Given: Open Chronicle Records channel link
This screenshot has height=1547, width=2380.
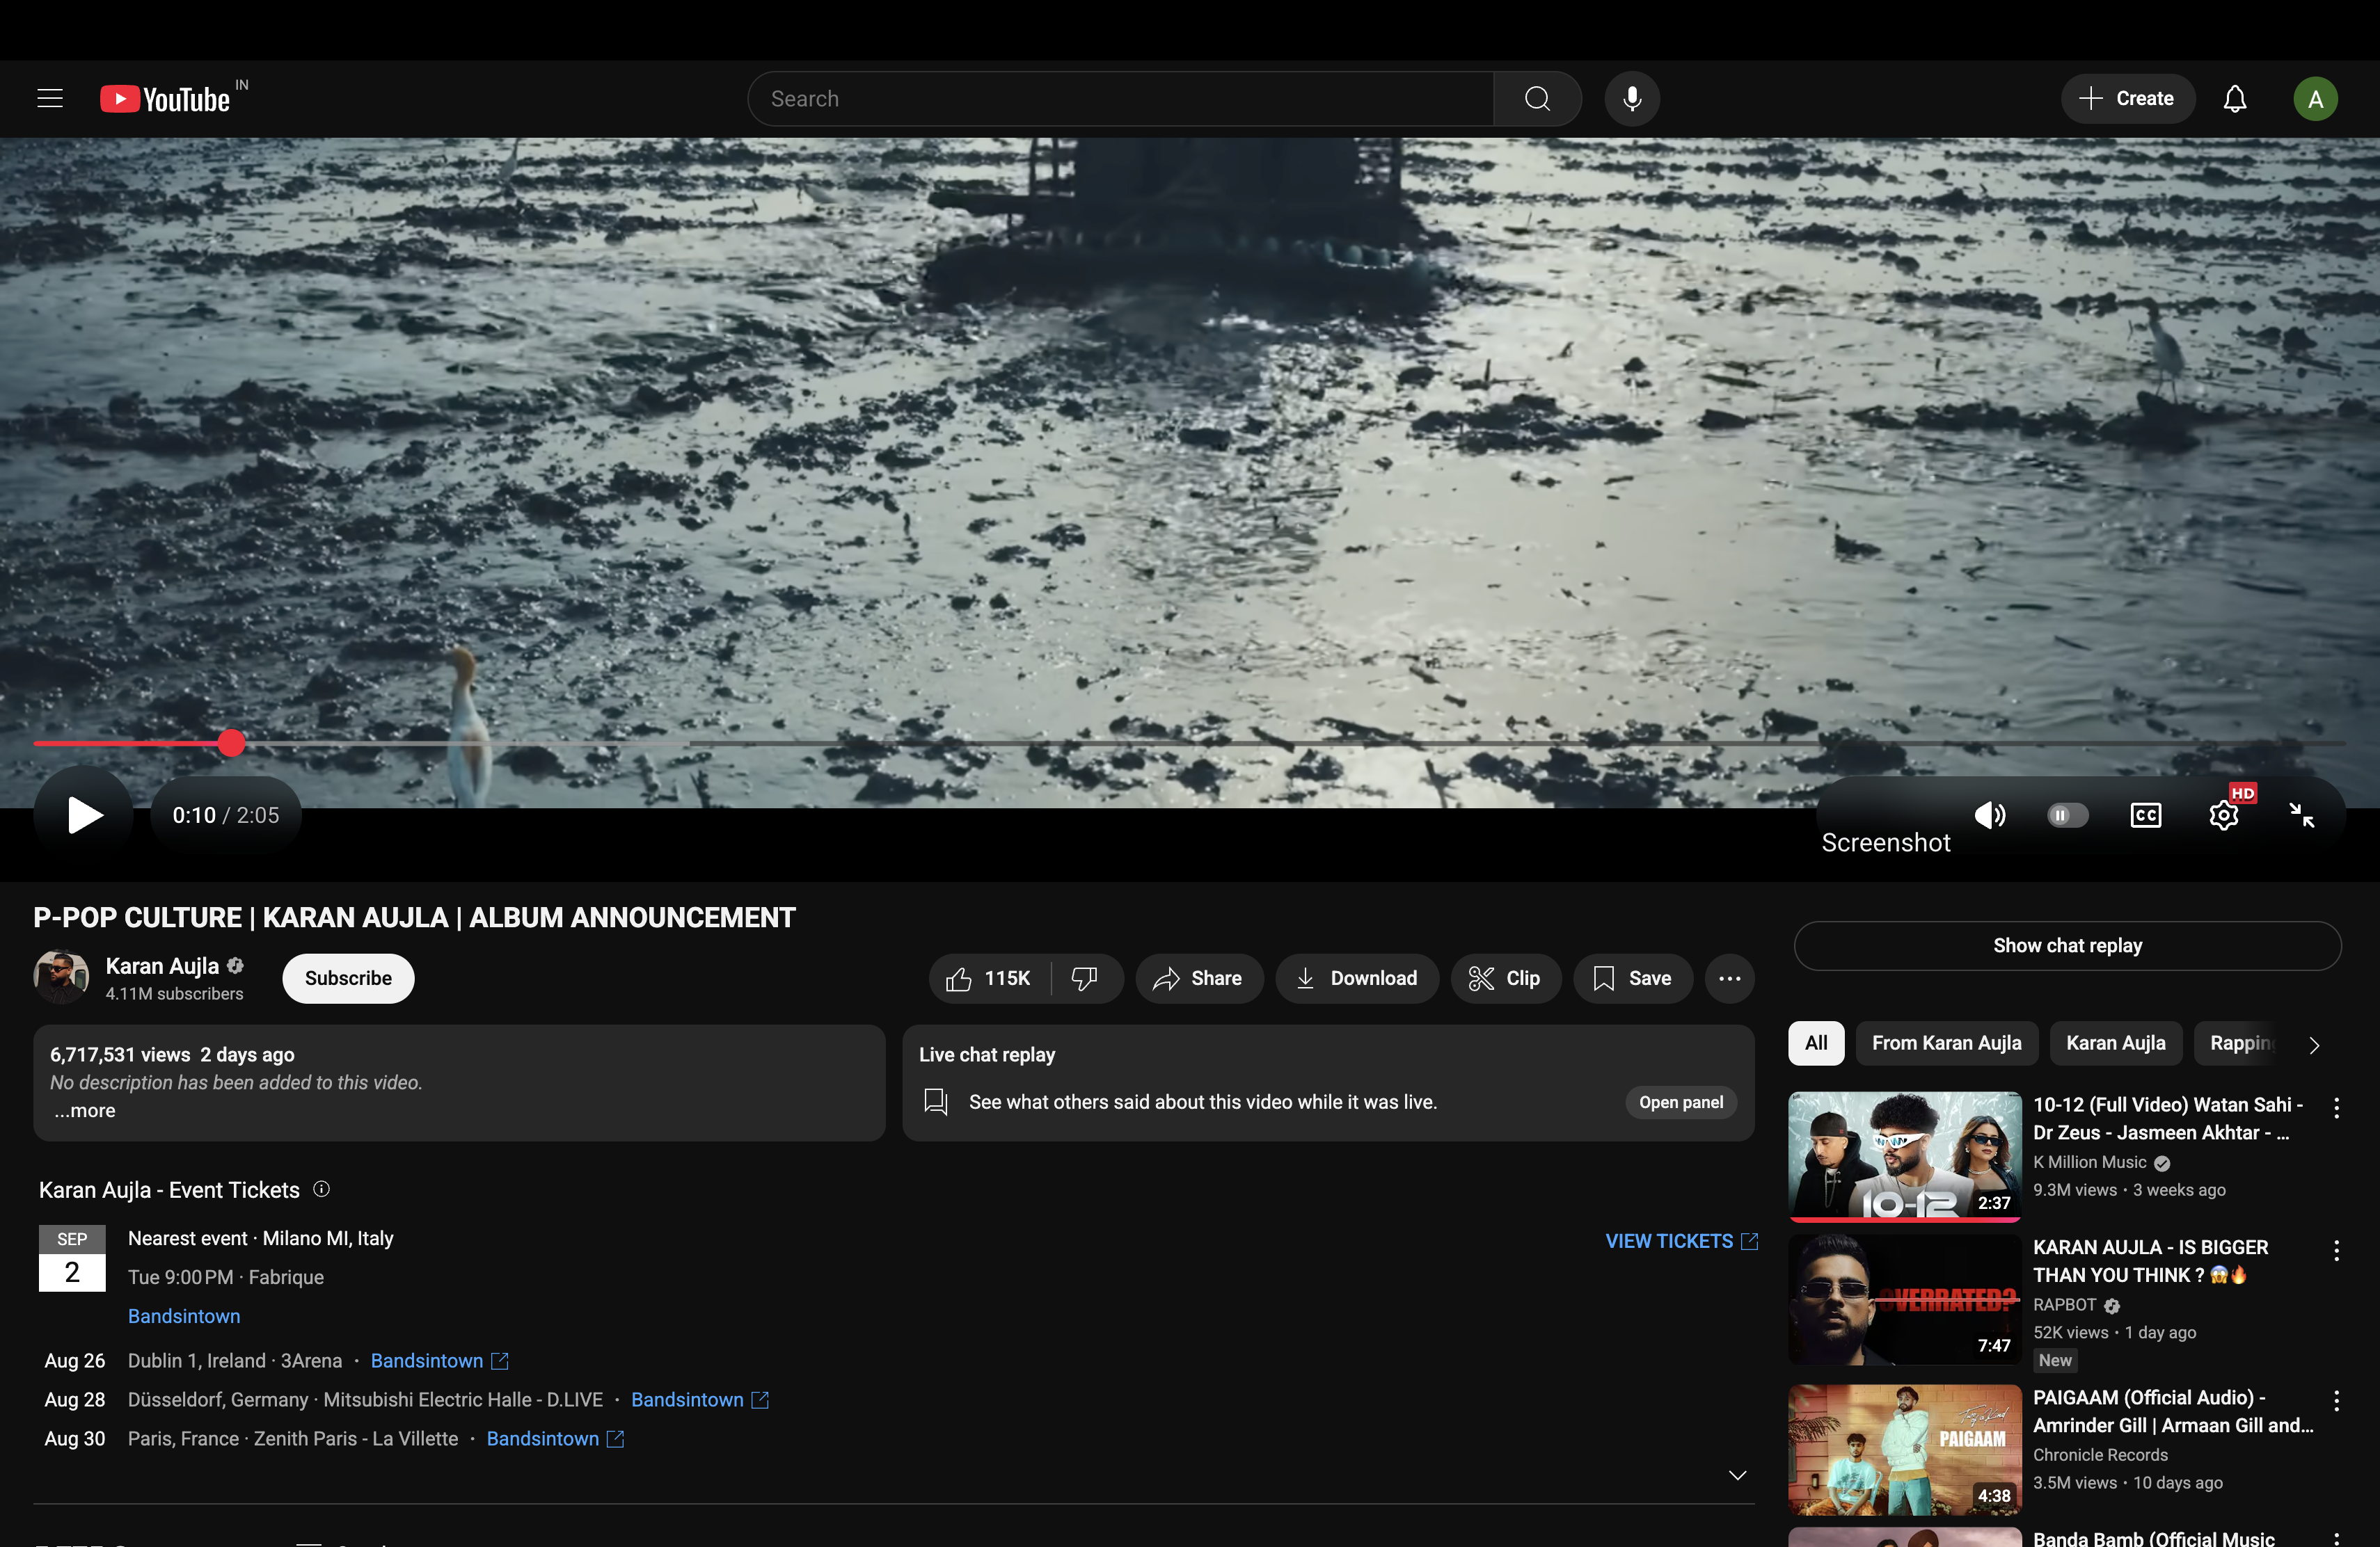Looking at the screenshot, I should coord(2100,1455).
